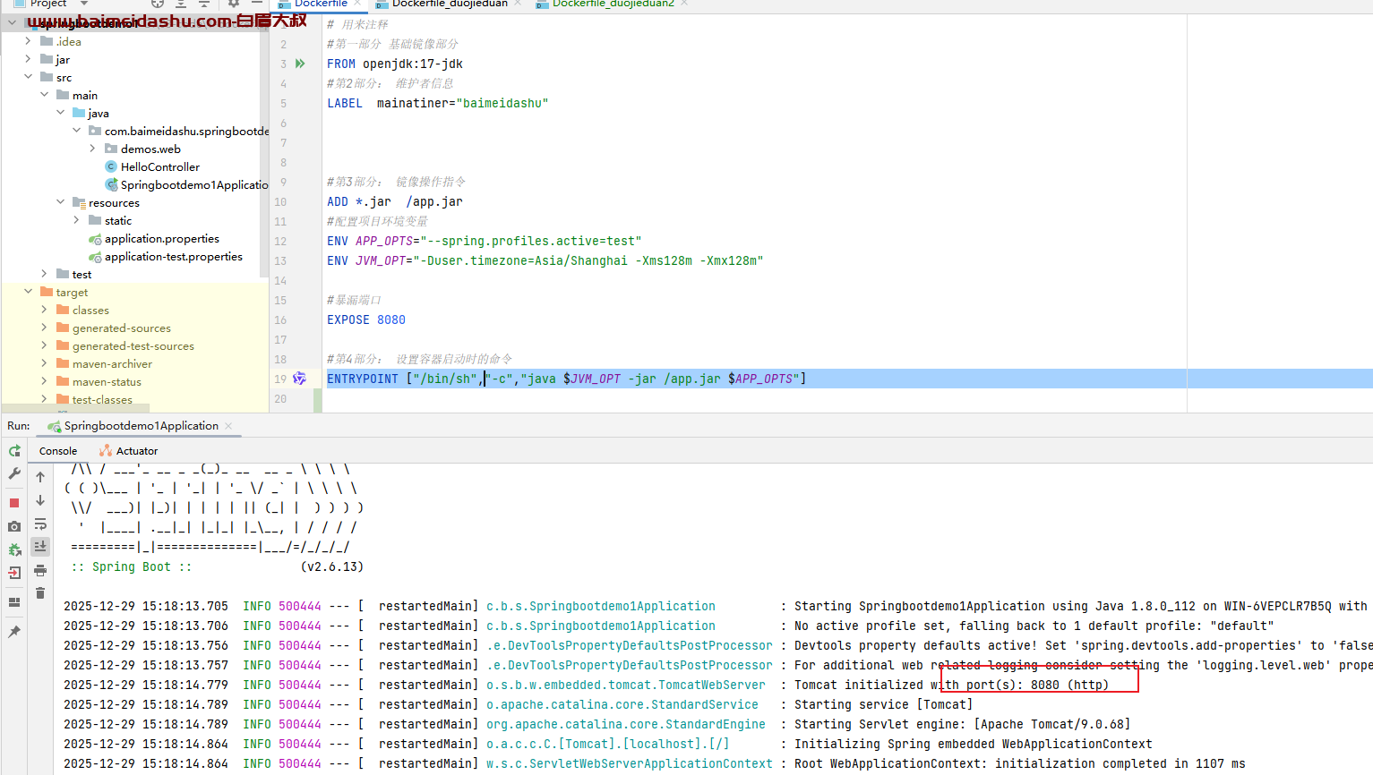Toggle soft-wrap in the console
The image size is (1373, 775).
[x=40, y=524]
